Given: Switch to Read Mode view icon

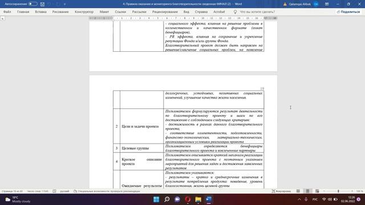Looking at the screenshot, I should [x=298, y=191].
